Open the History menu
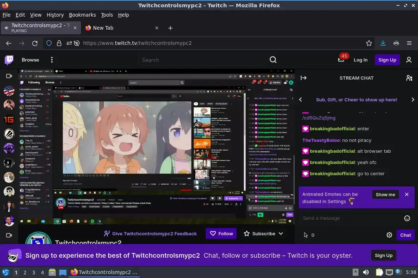The height and width of the screenshot is (278, 418). coord(55,15)
